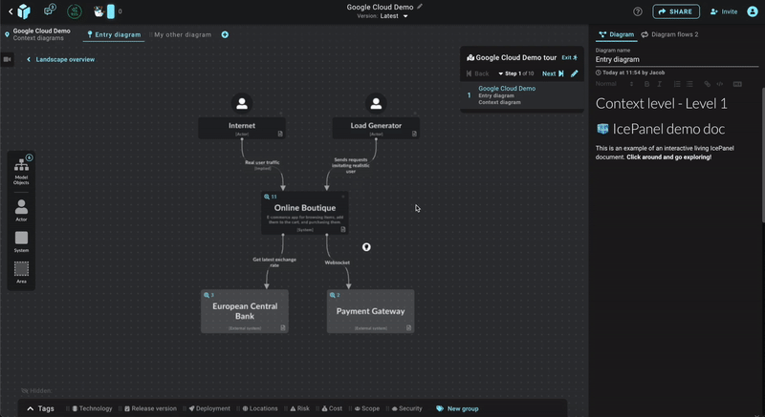The image size is (765, 417).
Task: Go to Landscape overview
Action: pos(60,59)
